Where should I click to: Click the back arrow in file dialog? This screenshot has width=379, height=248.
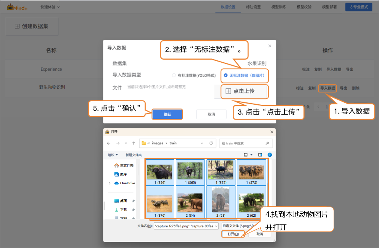(x=109, y=143)
